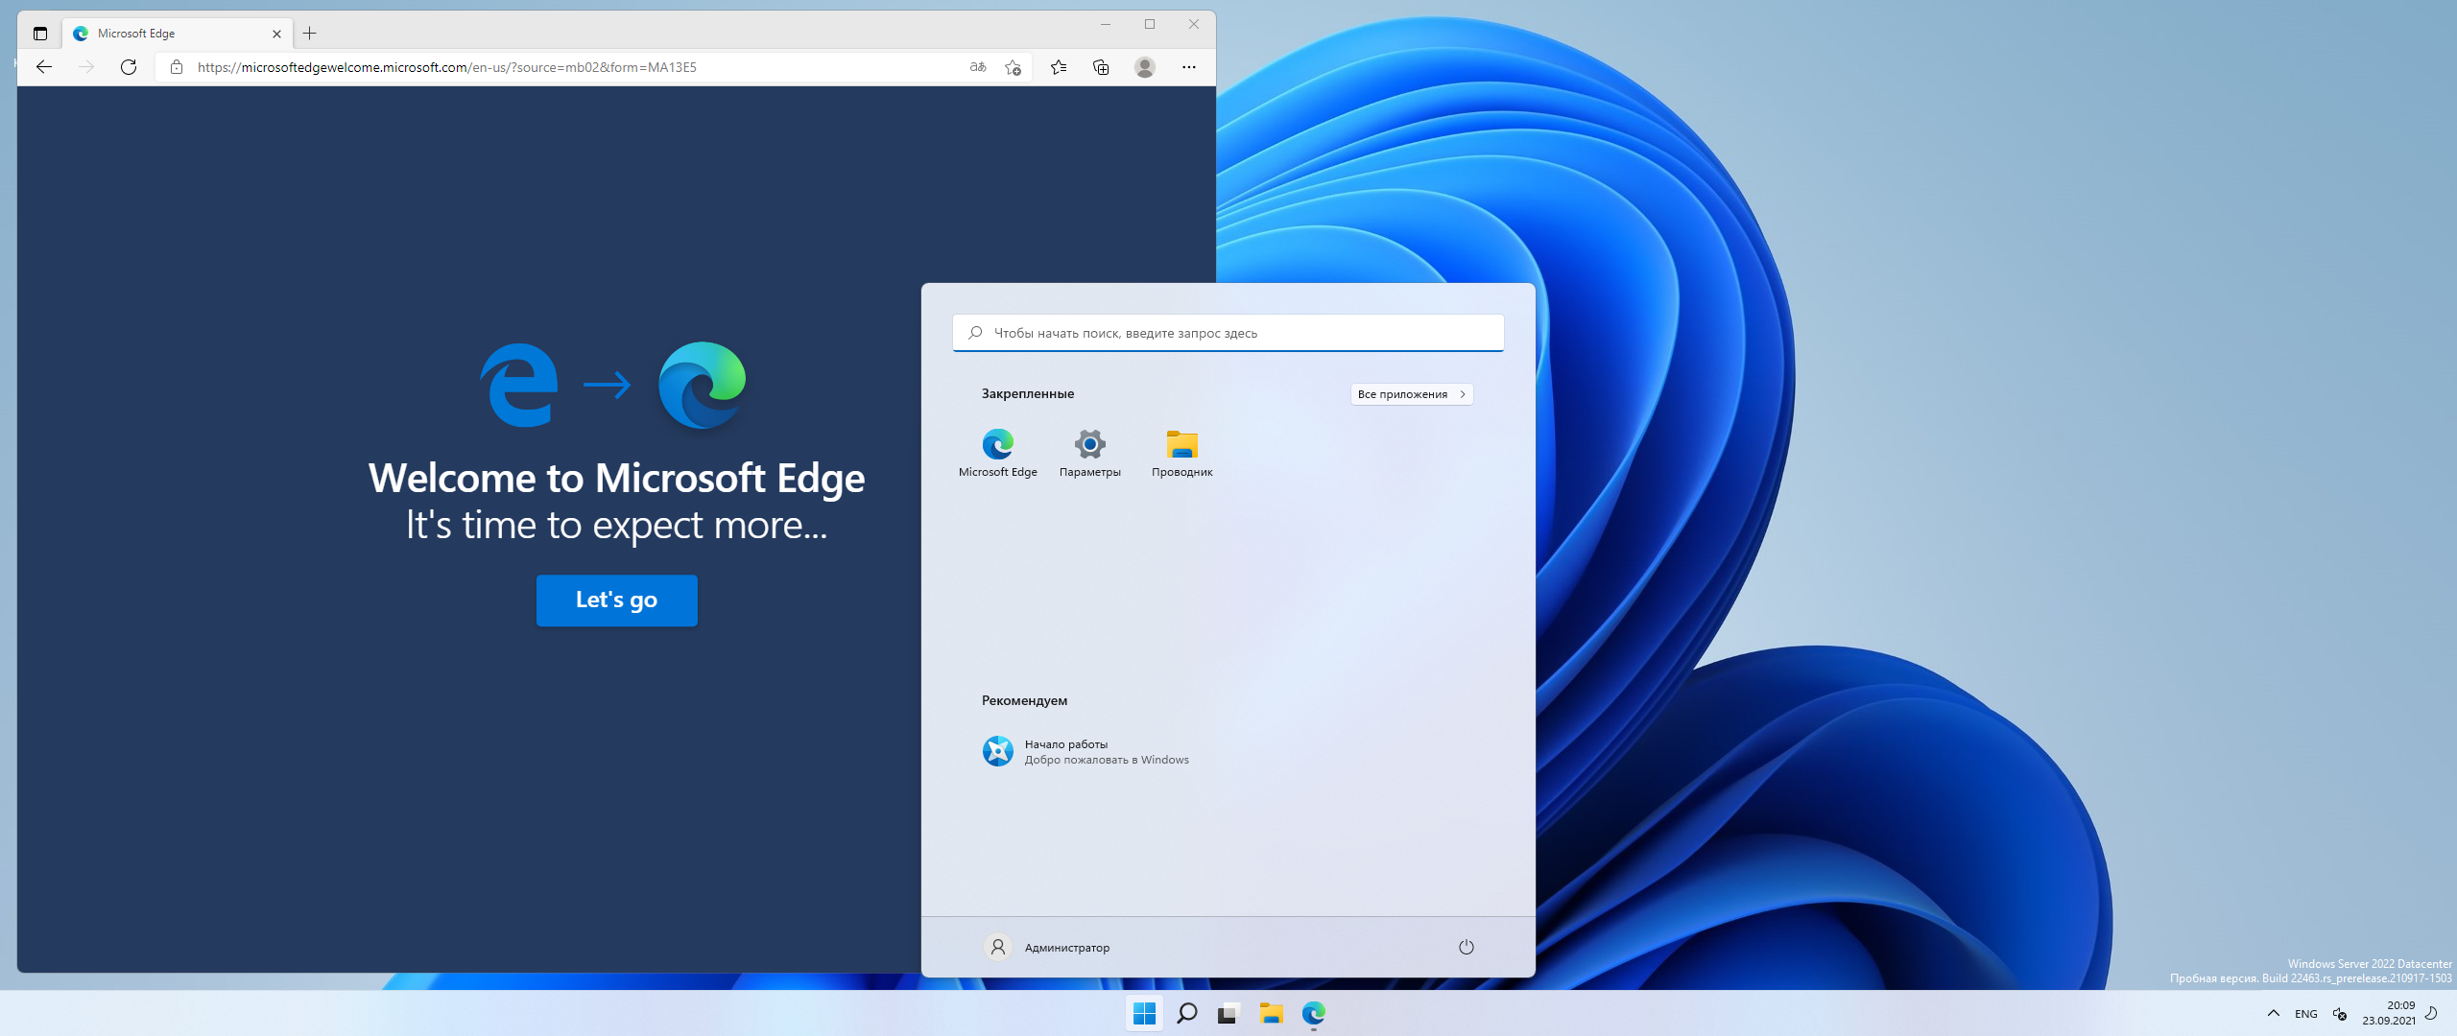Click the Закрепленные section heading
The width and height of the screenshot is (2457, 1036).
click(x=1028, y=394)
